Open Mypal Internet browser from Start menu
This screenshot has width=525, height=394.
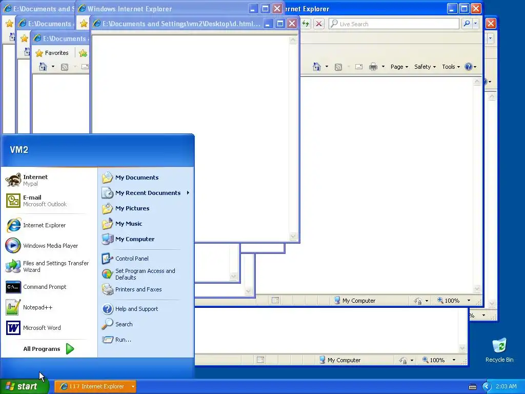click(x=49, y=180)
